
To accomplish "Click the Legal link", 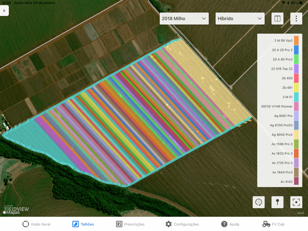I will point(300,213).
